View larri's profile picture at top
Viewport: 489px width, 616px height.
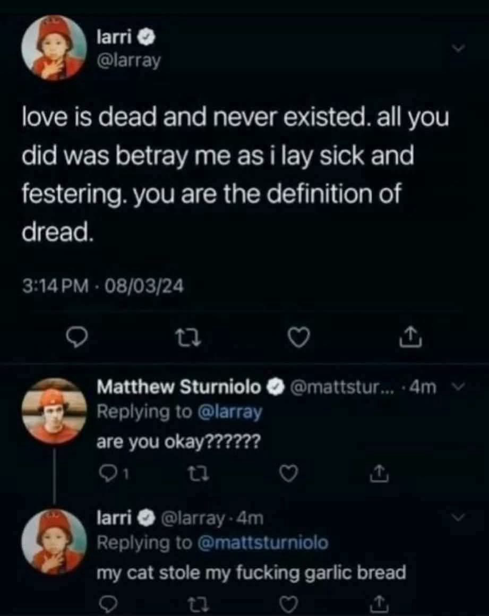pyautogui.click(x=54, y=48)
